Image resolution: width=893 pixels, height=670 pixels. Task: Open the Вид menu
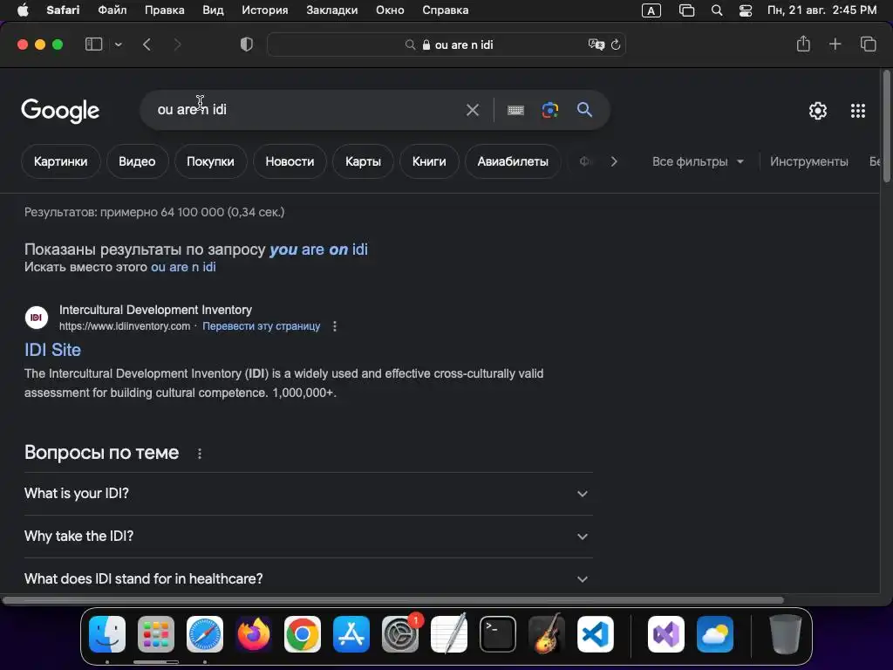coord(213,10)
